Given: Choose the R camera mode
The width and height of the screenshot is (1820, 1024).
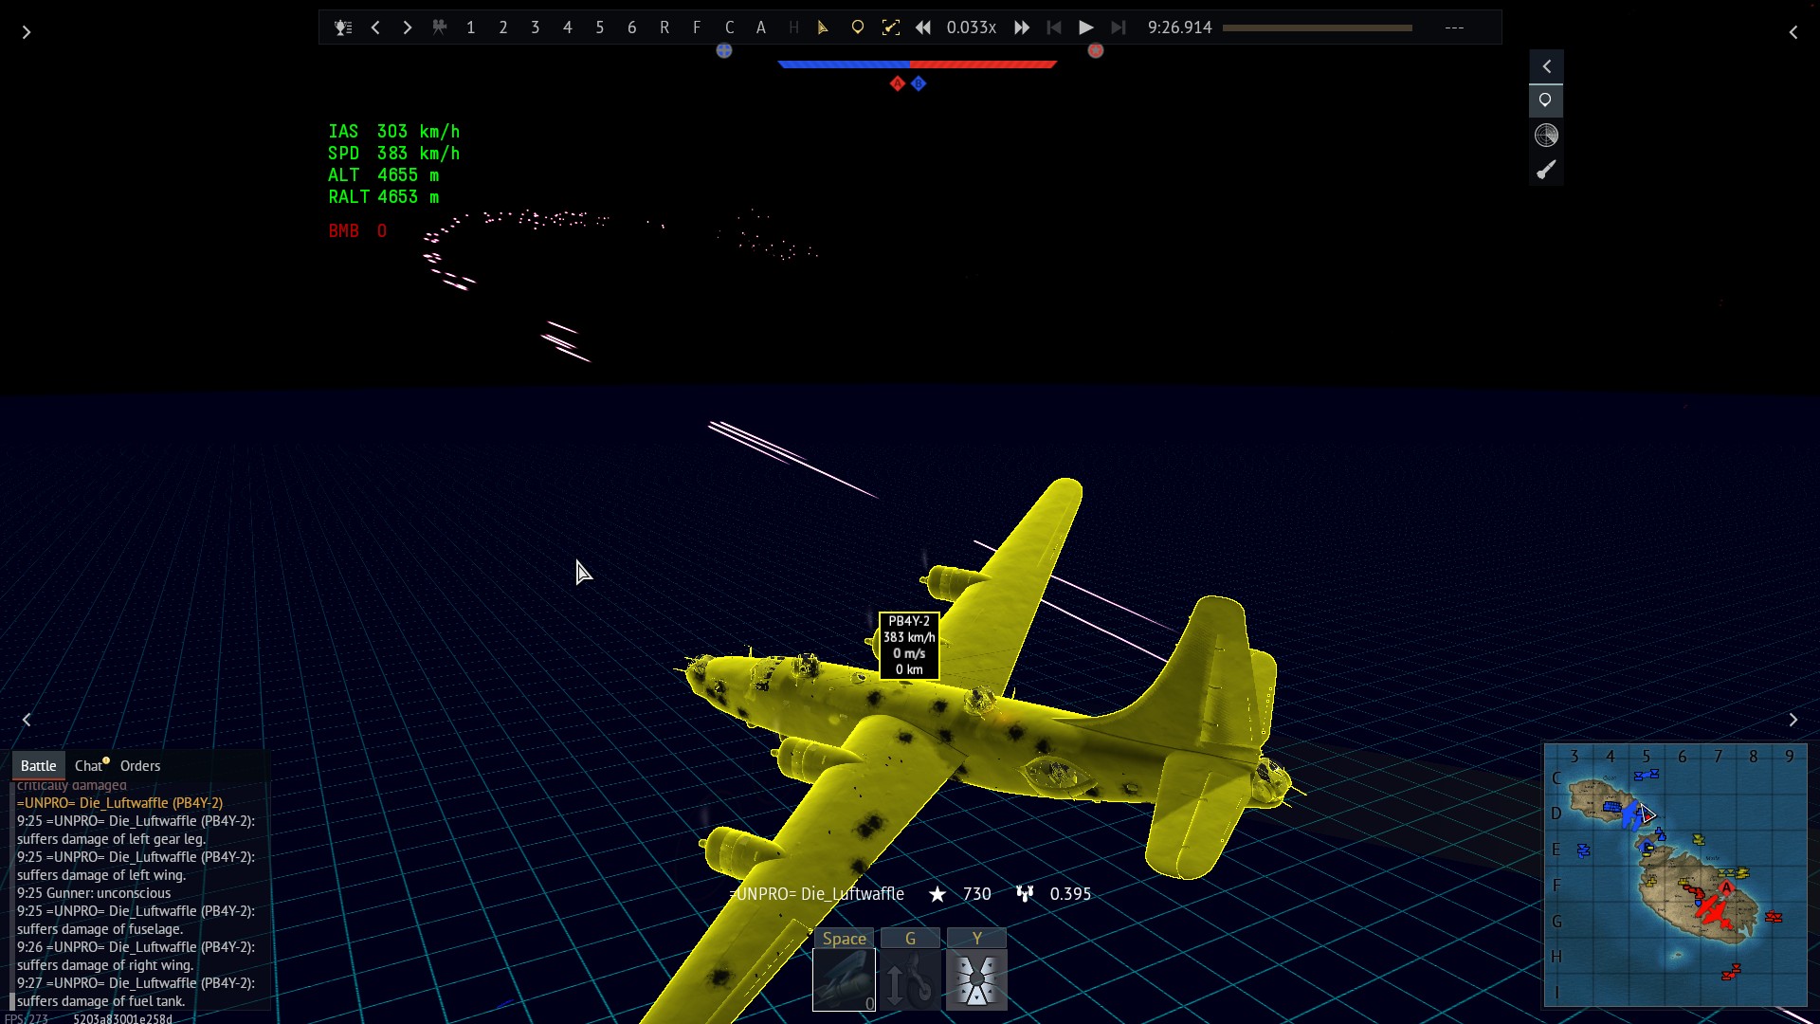Looking at the screenshot, I should pyautogui.click(x=664, y=27).
